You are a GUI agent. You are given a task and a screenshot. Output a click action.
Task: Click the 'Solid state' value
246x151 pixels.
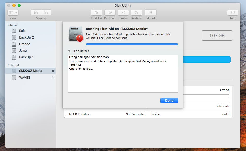point(222,106)
